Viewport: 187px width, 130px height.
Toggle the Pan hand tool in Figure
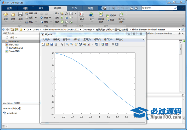coord(76,44)
